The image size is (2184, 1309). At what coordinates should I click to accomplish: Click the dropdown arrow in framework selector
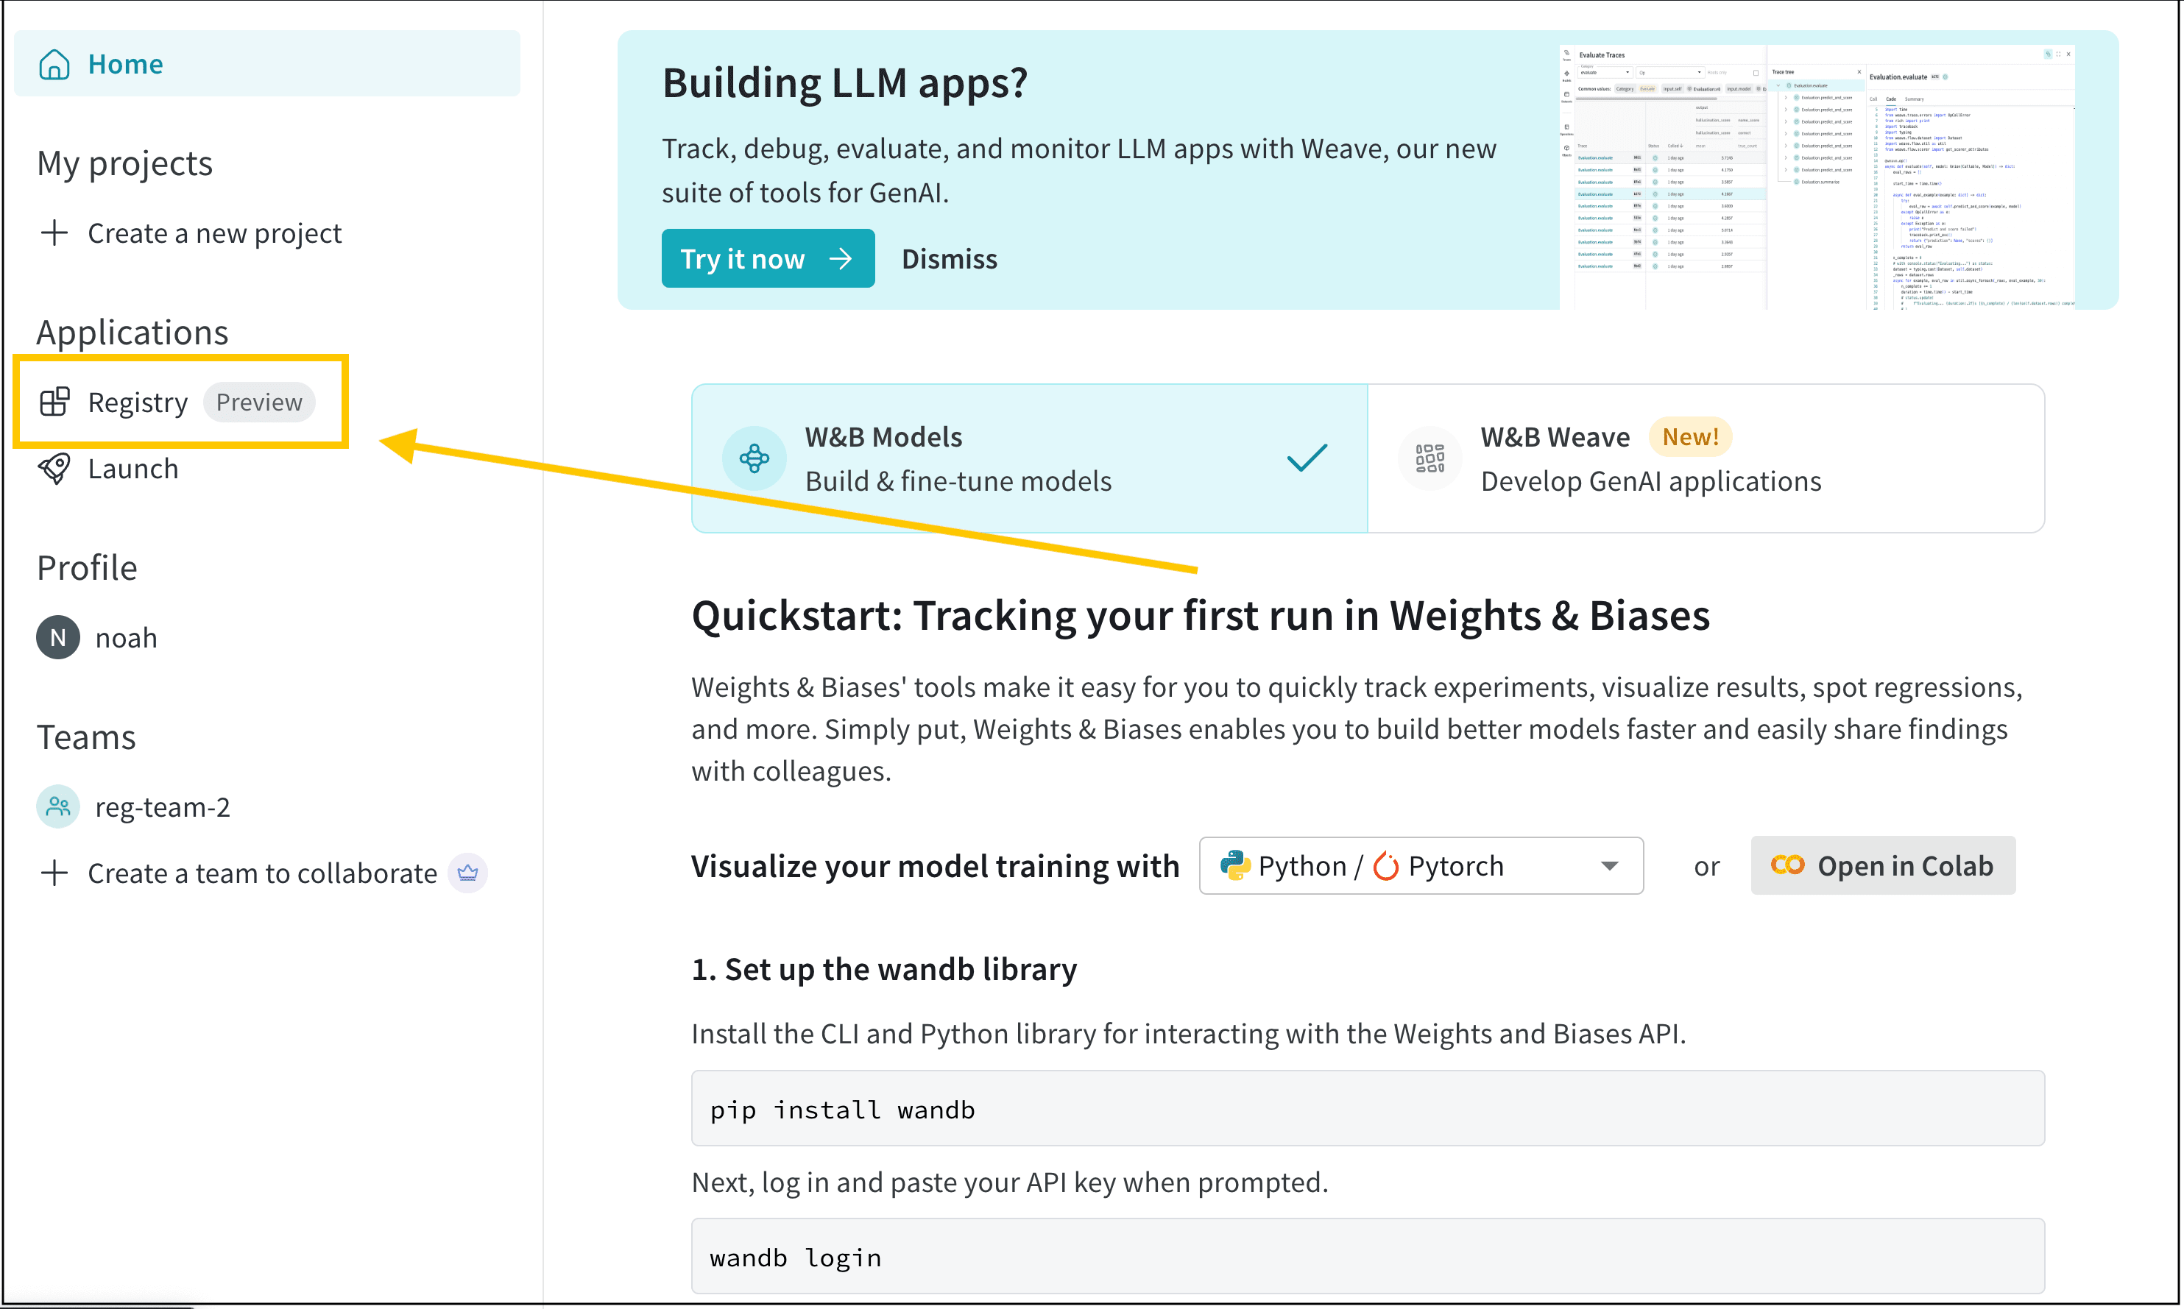[x=1610, y=866]
